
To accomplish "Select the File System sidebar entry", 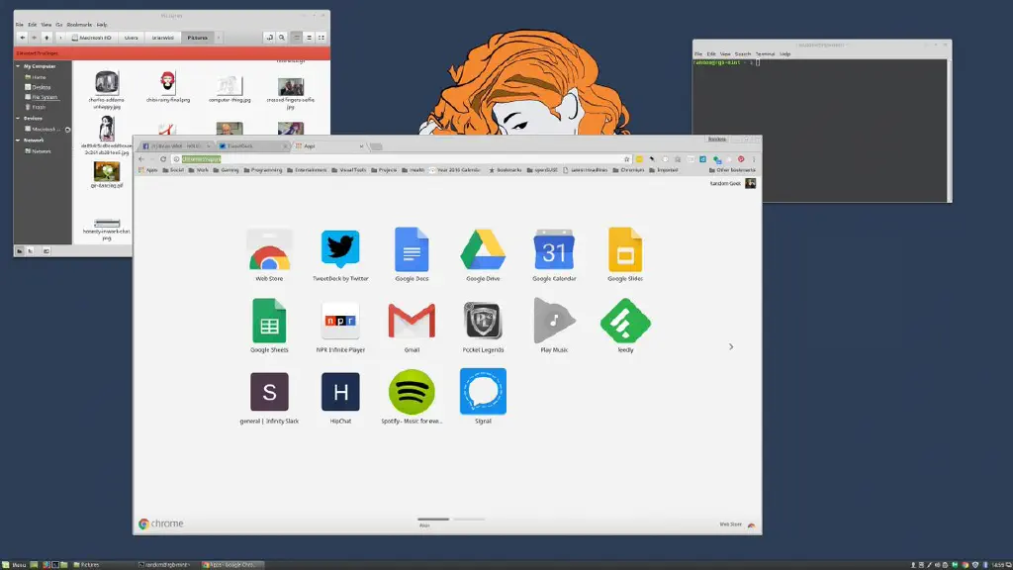I will pos(42,97).
